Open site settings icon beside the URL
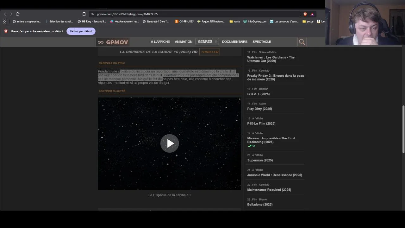The width and height of the screenshot is (405, 228). coord(92,14)
